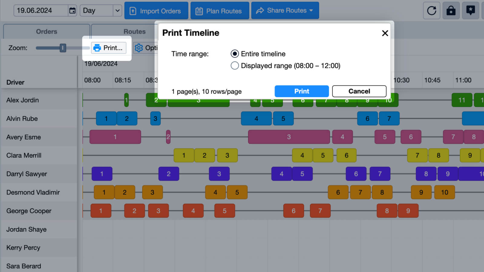Adjust the Zoom slider handle
484x272 pixels.
tap(62, 47)
